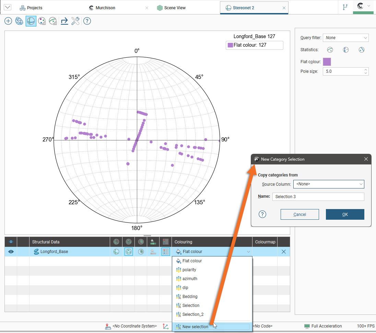This screenshot has width=376, height=333.
Task: Click the add data plus icon in toolbar
Action: click(8, 21)
